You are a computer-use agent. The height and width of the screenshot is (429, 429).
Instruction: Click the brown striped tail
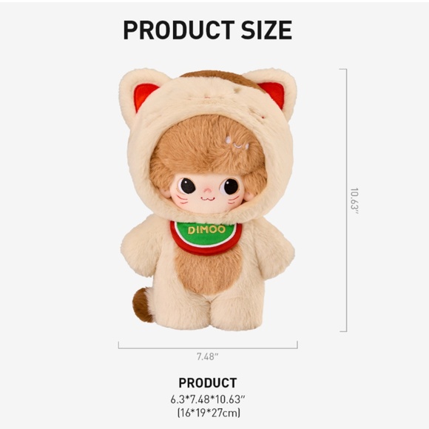click(x=143, y=305)
